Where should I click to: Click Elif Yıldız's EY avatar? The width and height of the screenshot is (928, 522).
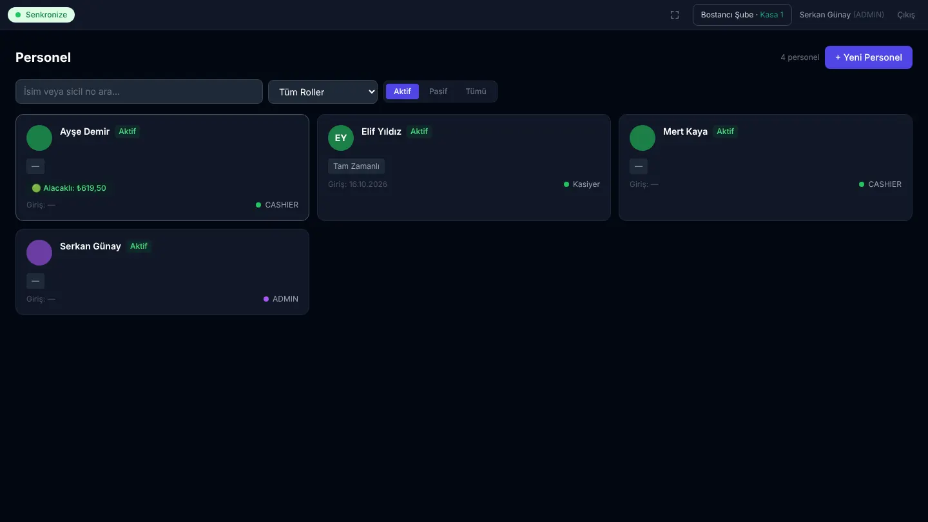[341, 138]
